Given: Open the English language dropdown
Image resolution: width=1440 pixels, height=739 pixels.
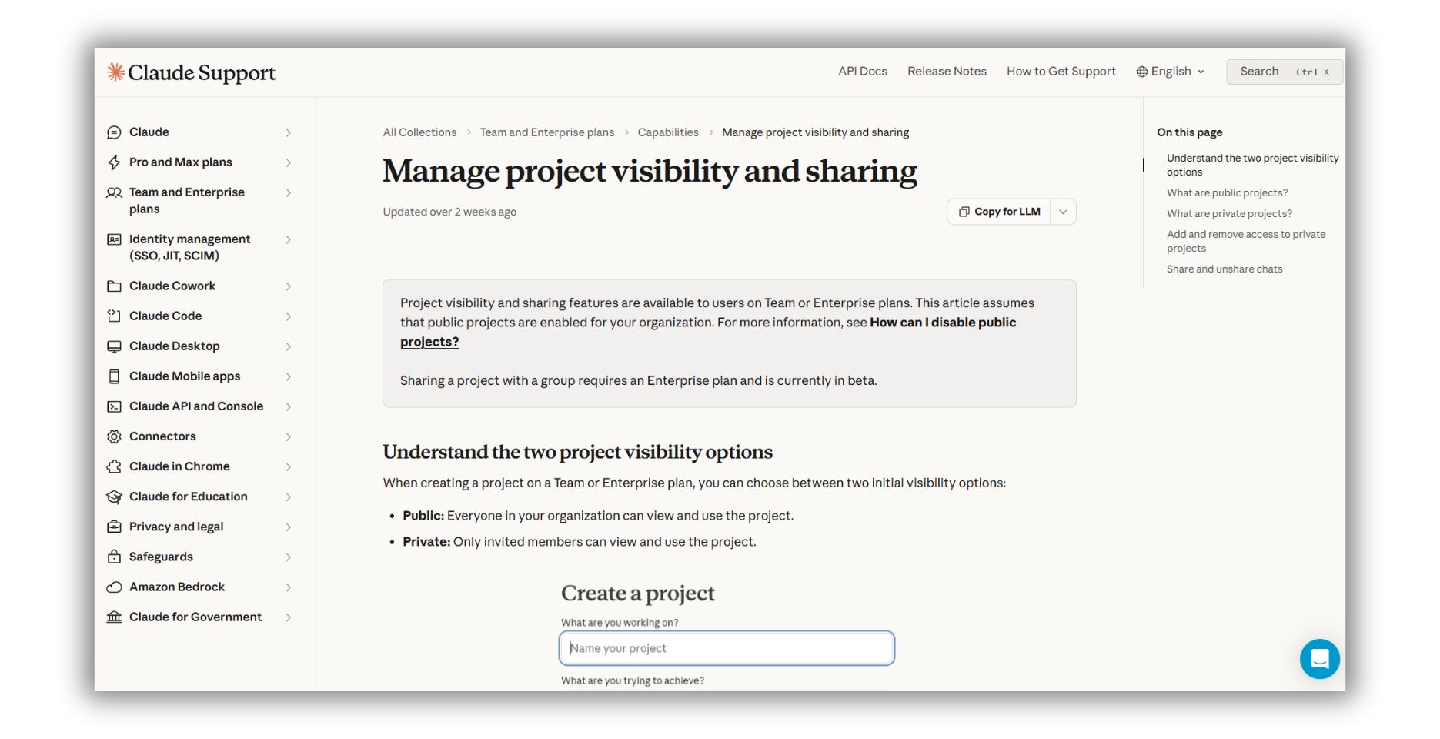Looking at the screenshot, I should click(1171, 72).
